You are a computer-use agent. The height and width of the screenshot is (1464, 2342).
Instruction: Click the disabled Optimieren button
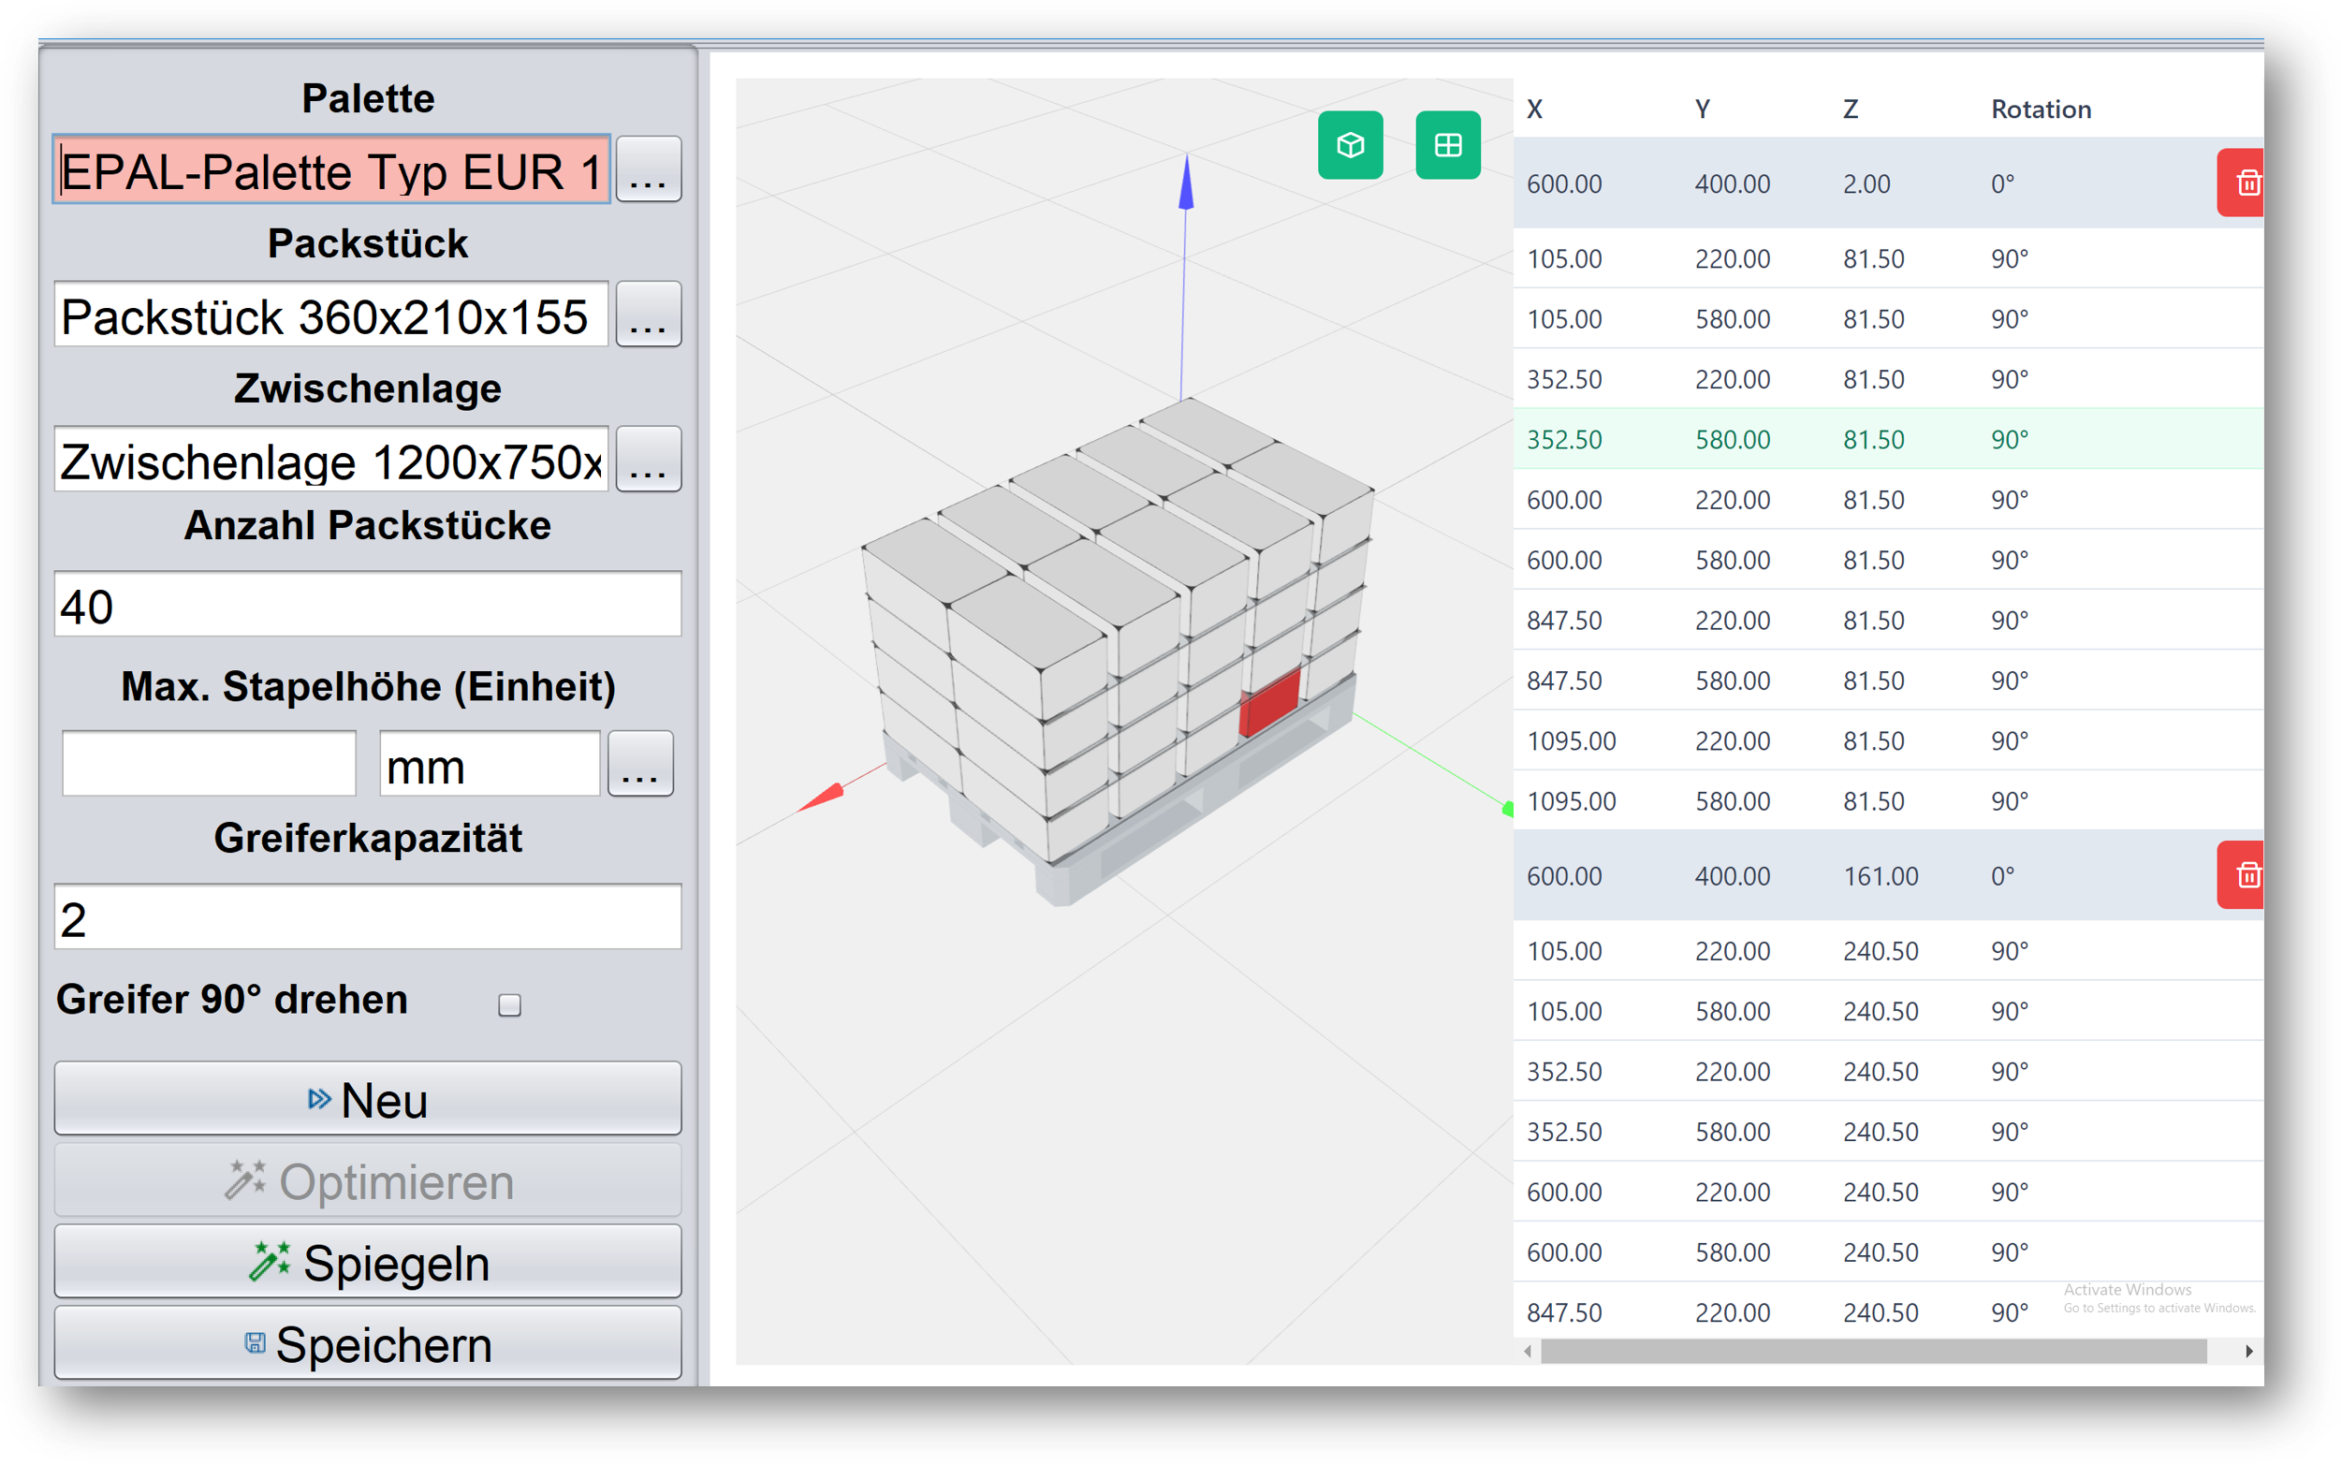point(368,1181)
